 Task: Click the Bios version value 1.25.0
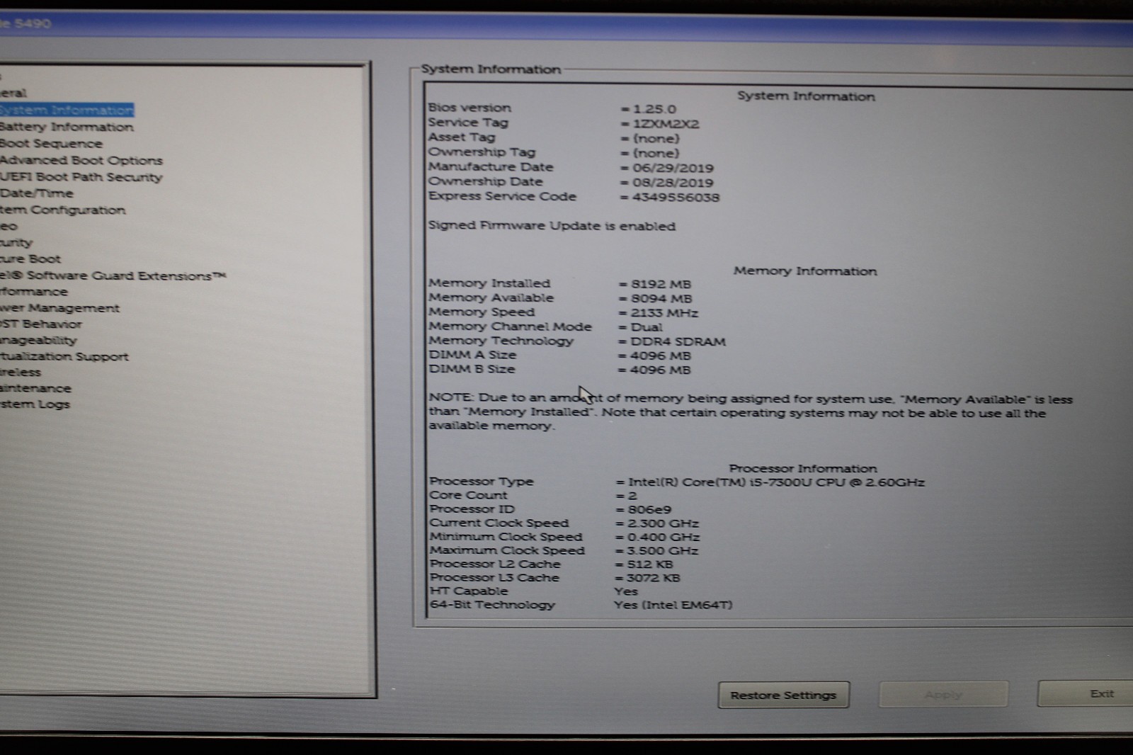coord(654,109)
